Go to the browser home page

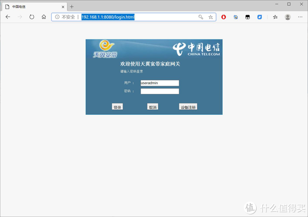click(44, 17)
